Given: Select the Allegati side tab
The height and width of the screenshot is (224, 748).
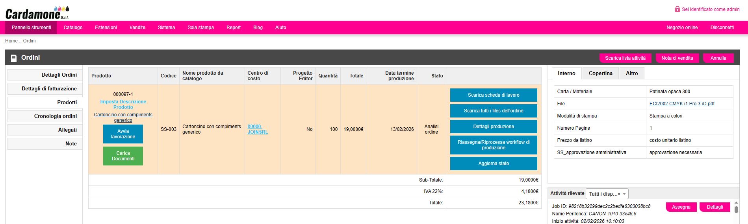Looking at the screenshot, I should click(45, 130).
